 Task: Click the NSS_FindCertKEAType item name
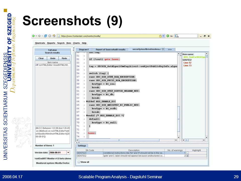click(194, 57)
